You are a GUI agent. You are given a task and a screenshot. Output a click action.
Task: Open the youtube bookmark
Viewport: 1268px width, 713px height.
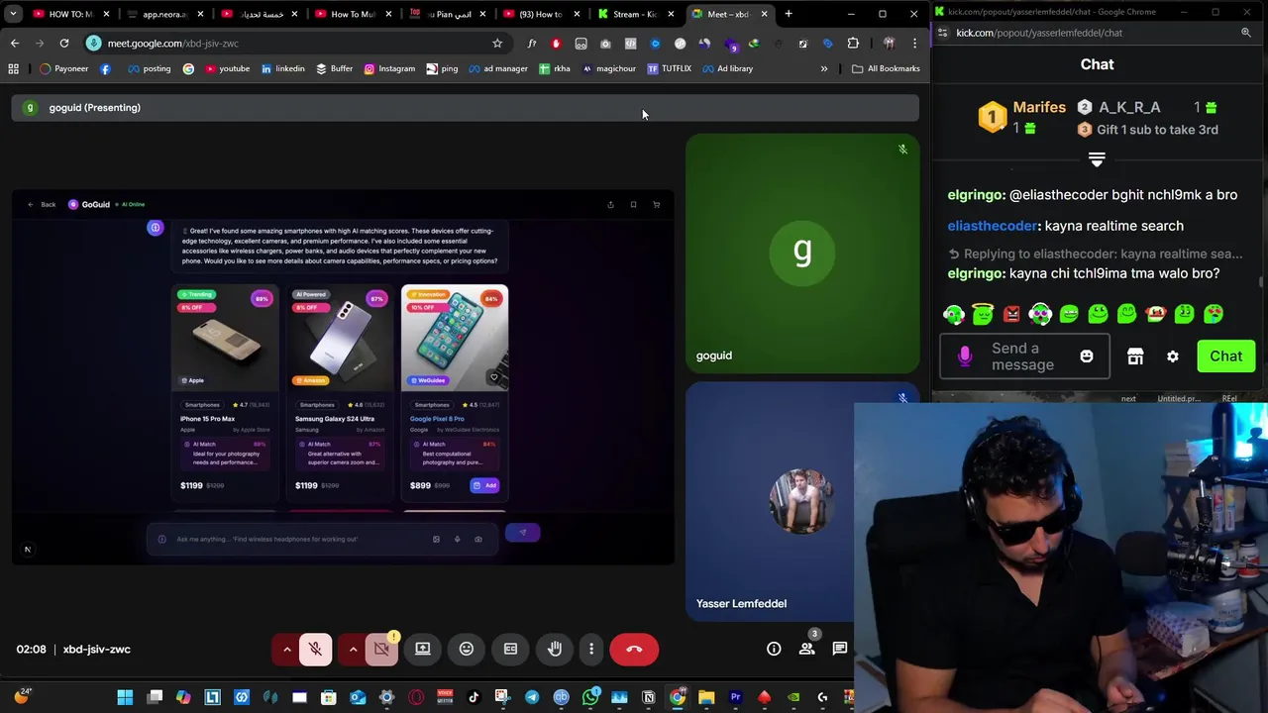pyautogui.click(x=227, y=68)
